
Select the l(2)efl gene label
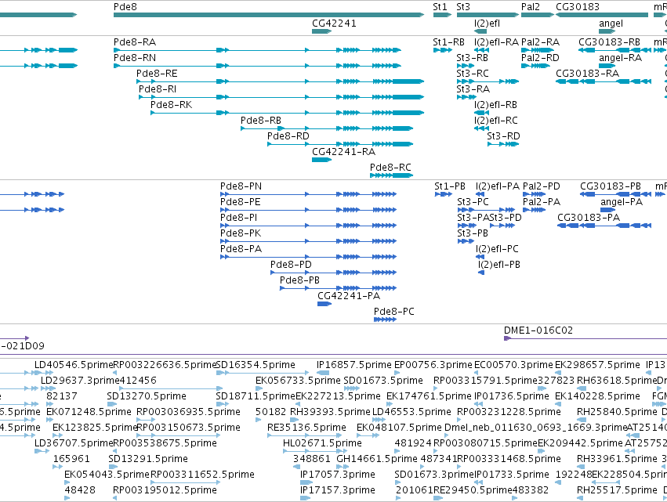click(x=487, y=23)
